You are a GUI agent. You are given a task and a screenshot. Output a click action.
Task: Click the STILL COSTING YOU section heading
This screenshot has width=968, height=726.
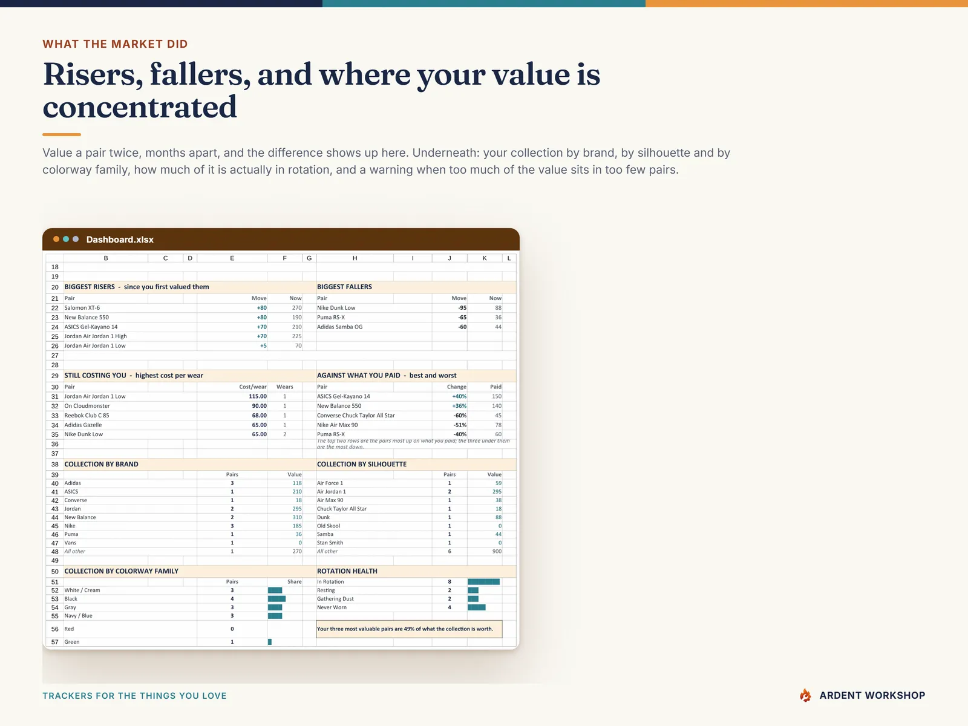134,376
